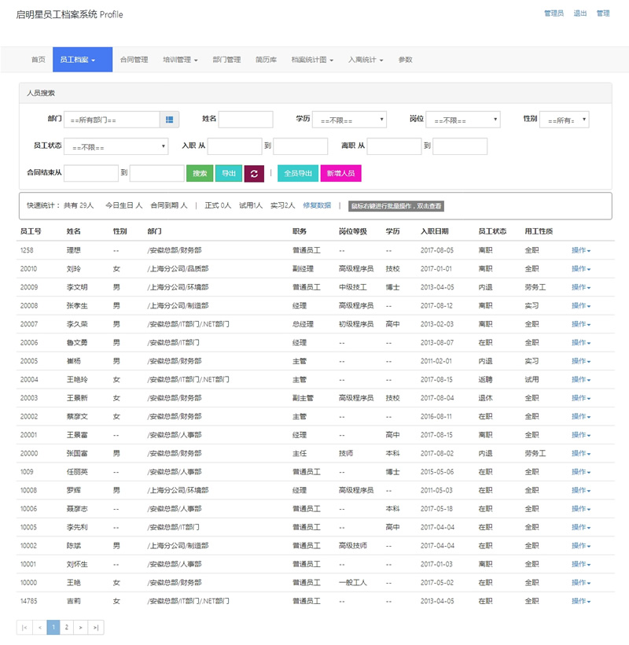Viewport: 629px width, 645px height.
Task: Click the 姓名 name input field
Action: tap(245, 120)
